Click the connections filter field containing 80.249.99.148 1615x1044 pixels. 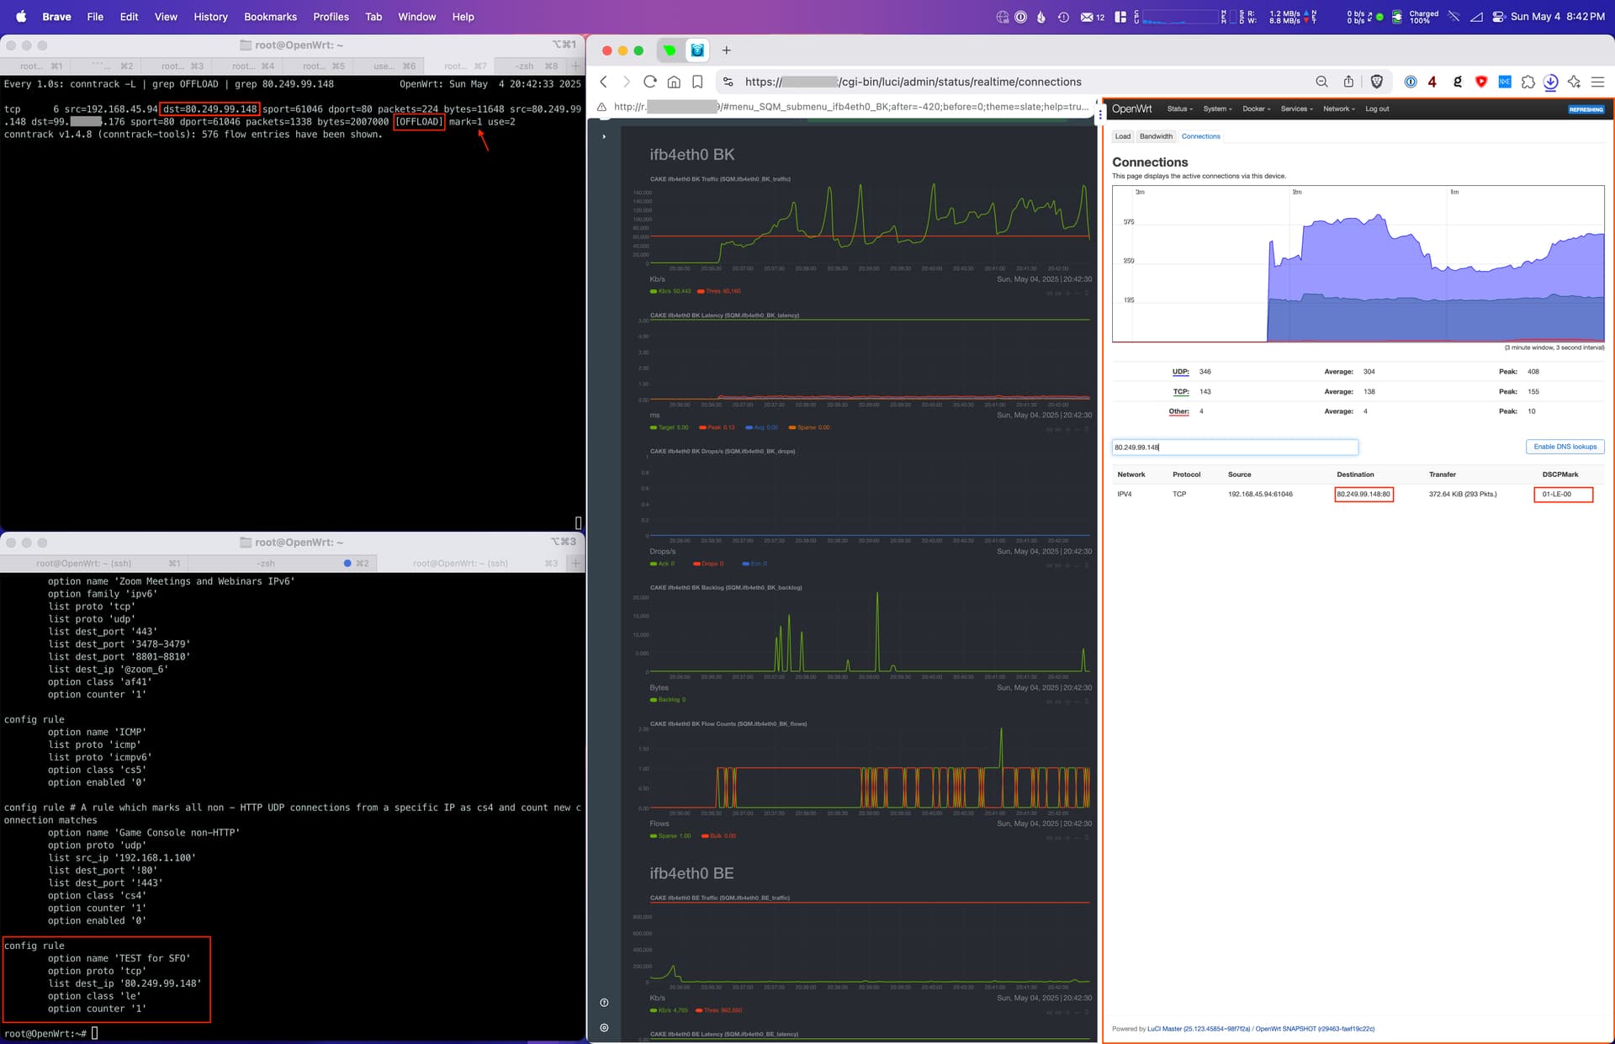tap(1234, 448)
